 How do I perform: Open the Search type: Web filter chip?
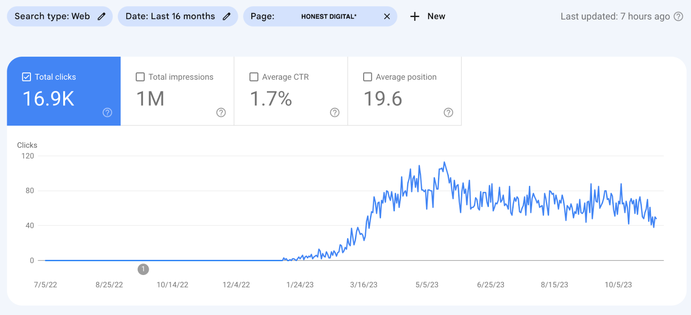pyautogui.click(x=52, y=16)
